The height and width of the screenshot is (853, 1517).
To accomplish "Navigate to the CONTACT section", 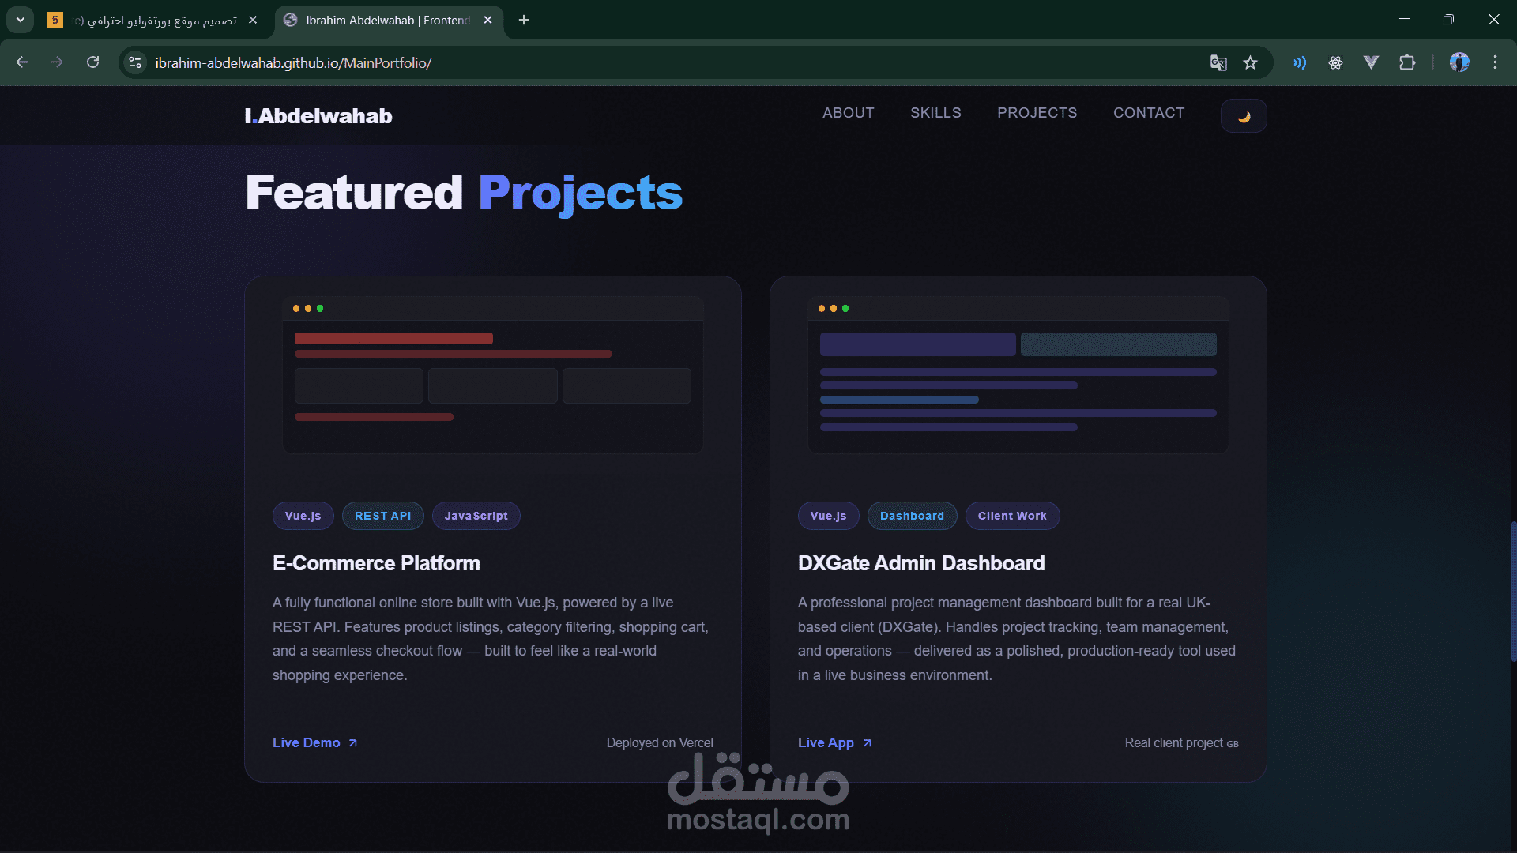I will [x=1148, y=113].
